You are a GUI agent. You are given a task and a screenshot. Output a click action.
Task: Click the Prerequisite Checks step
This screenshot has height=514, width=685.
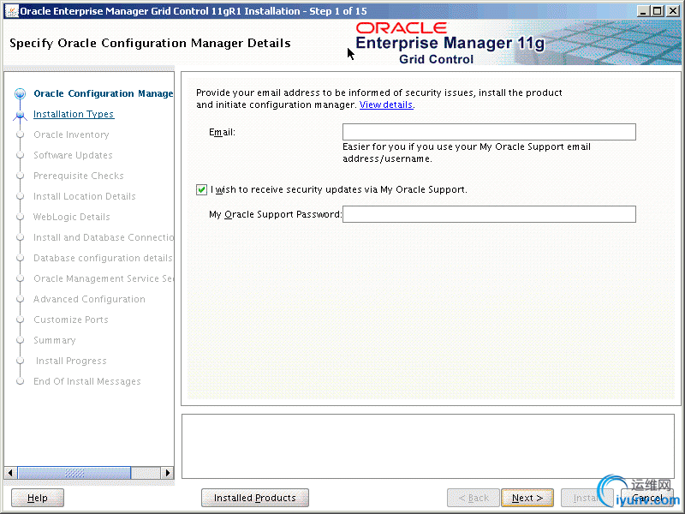tap(79, 176)
